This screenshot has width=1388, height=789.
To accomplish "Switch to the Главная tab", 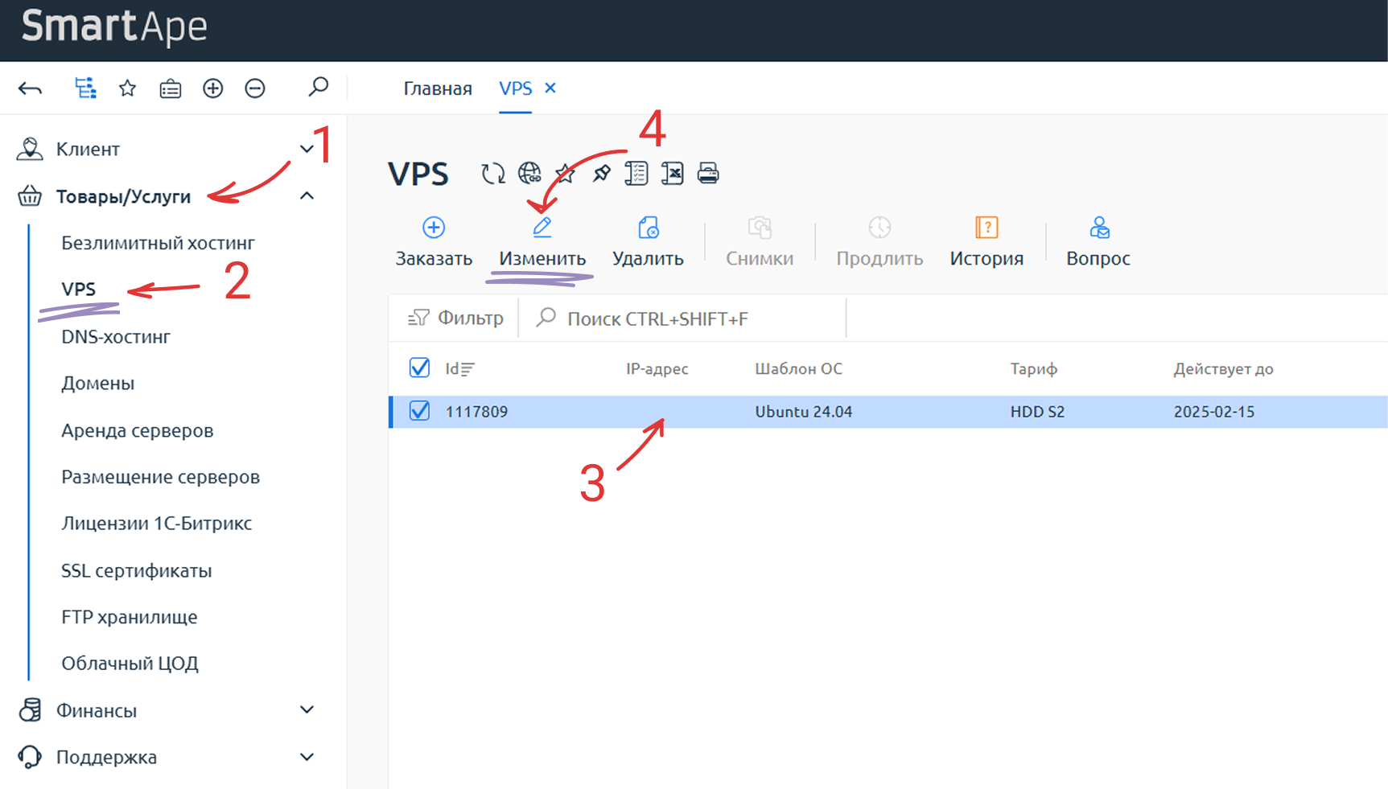I will pos(438,88).
